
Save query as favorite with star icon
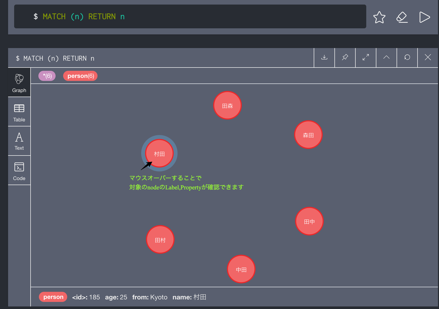tap(379, 17)
